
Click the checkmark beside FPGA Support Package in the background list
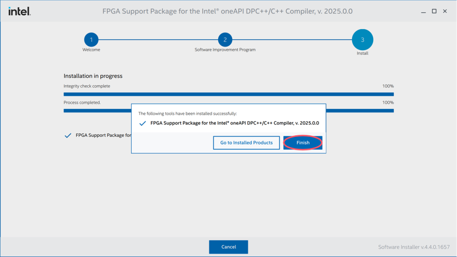[68, 135]
